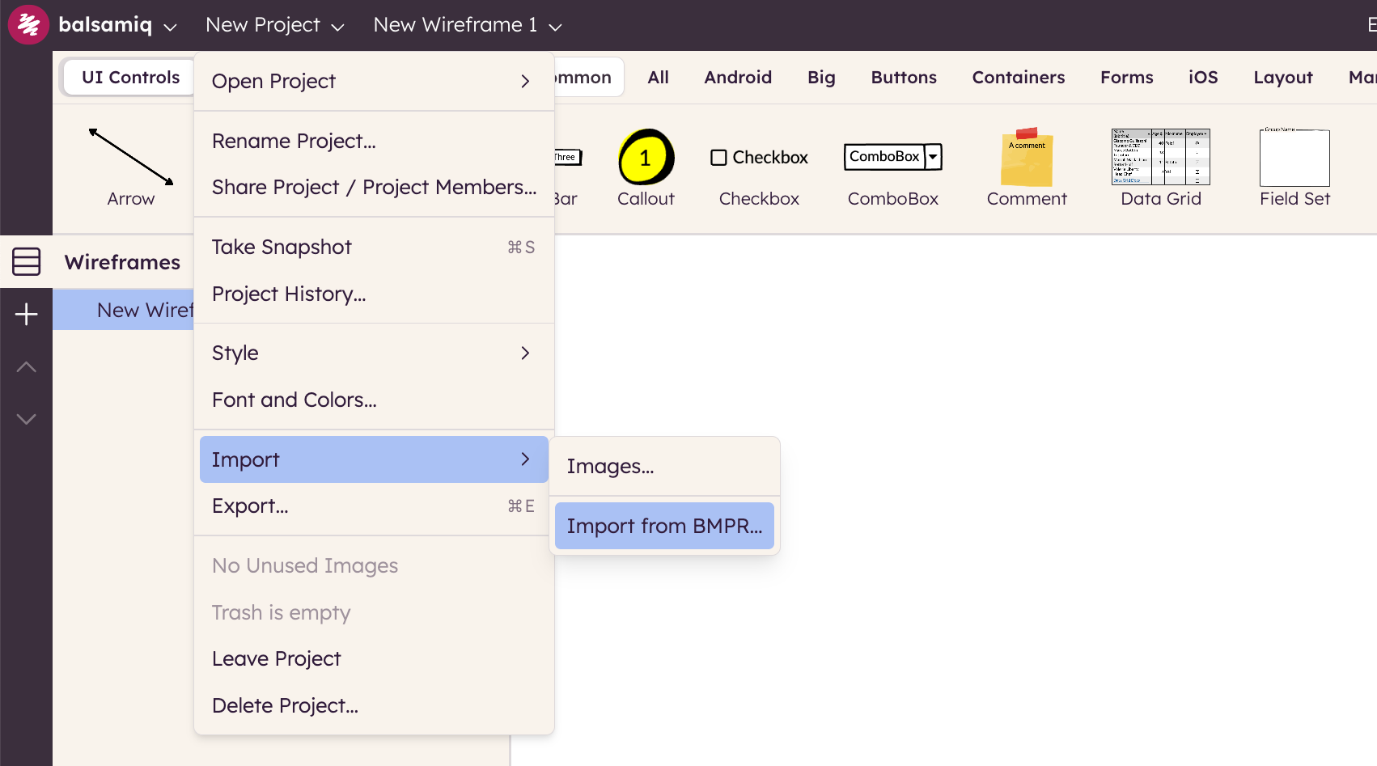This screenshot has width=1377, height=766.
Task: Switch to the Buttons category tab
Action: (903, 78)
